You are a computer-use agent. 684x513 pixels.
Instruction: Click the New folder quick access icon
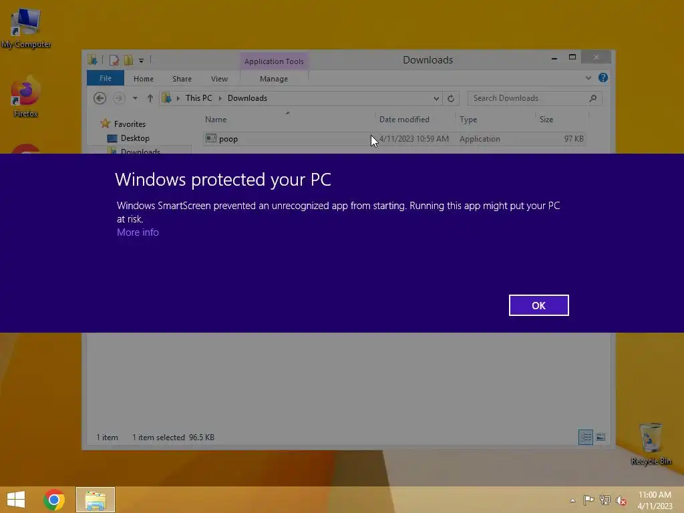128,60
